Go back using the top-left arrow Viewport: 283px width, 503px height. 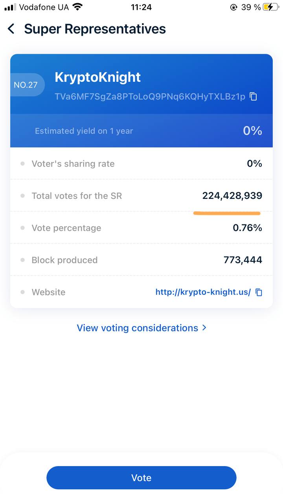click(x=11, y=29)
